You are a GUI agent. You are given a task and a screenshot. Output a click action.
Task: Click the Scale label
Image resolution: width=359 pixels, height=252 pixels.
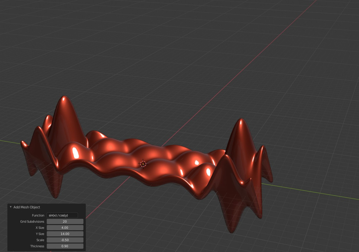[x=40, y=240]
